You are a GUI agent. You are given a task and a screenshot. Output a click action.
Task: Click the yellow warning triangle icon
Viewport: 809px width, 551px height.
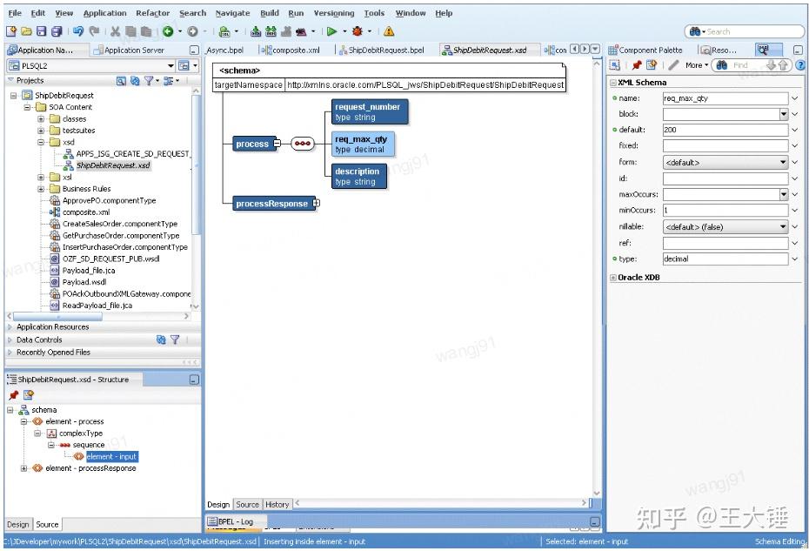point(389,31)
